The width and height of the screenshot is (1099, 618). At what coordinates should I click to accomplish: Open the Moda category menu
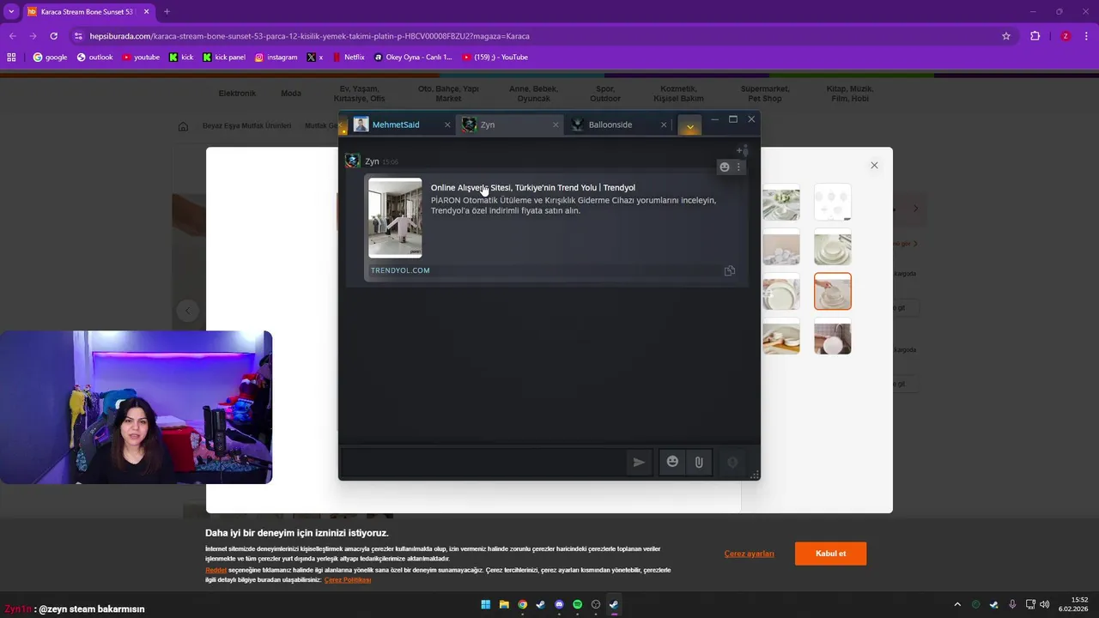tap(291, 94)
